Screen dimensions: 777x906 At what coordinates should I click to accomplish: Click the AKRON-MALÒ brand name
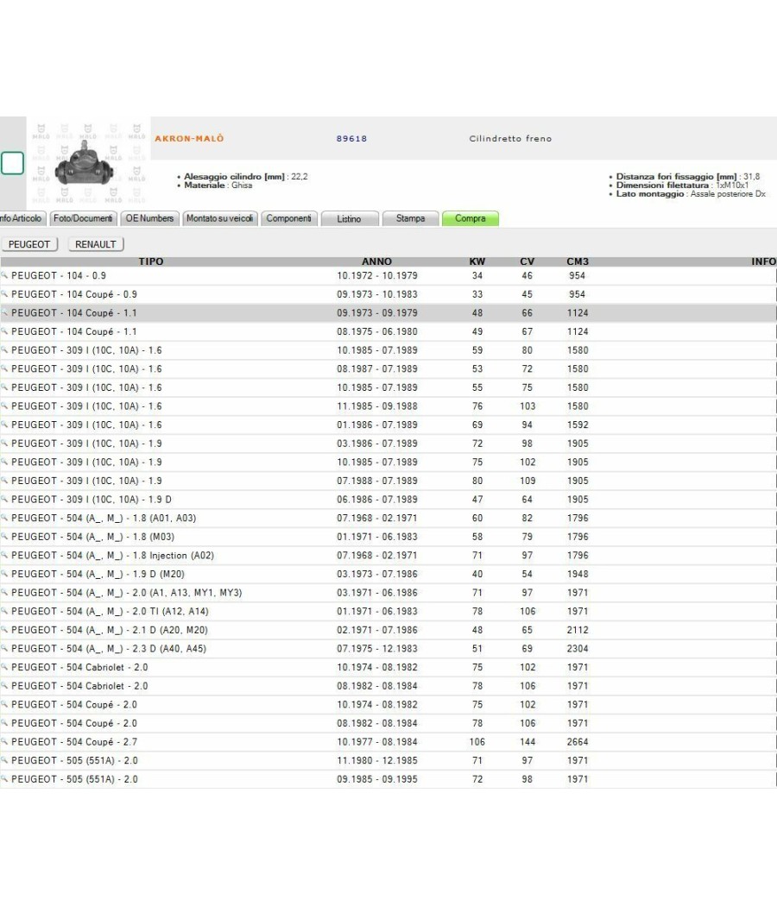(189, 139)
